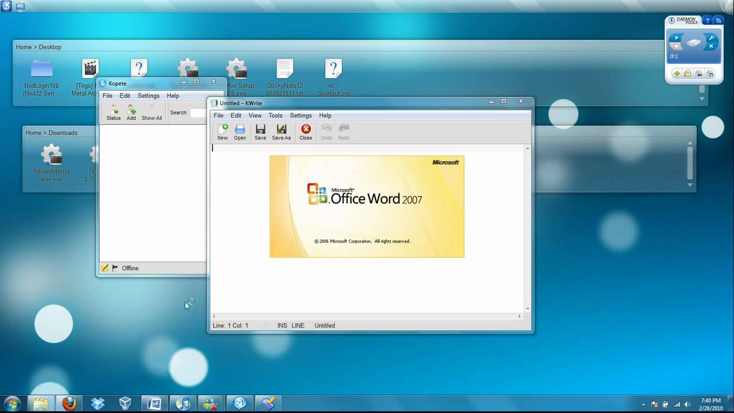
Task: Click the Search field in Kopete
Action: click(198, 112)
